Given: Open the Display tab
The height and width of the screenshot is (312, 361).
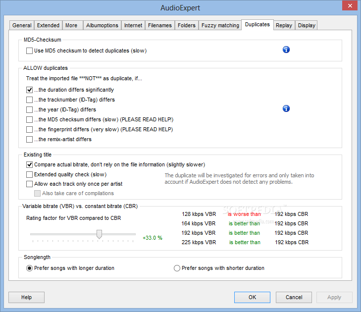Looking at the screenshot, I should [x=307, y=25].
